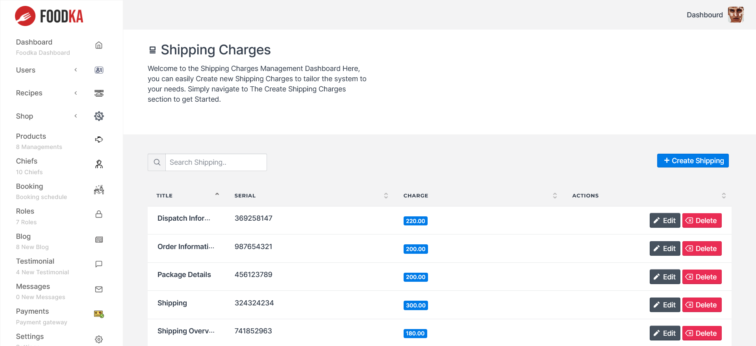The width and height of the screenshot is (756, 346).
Task: Click the Booking table icon
Action: (x=99, y=190)
